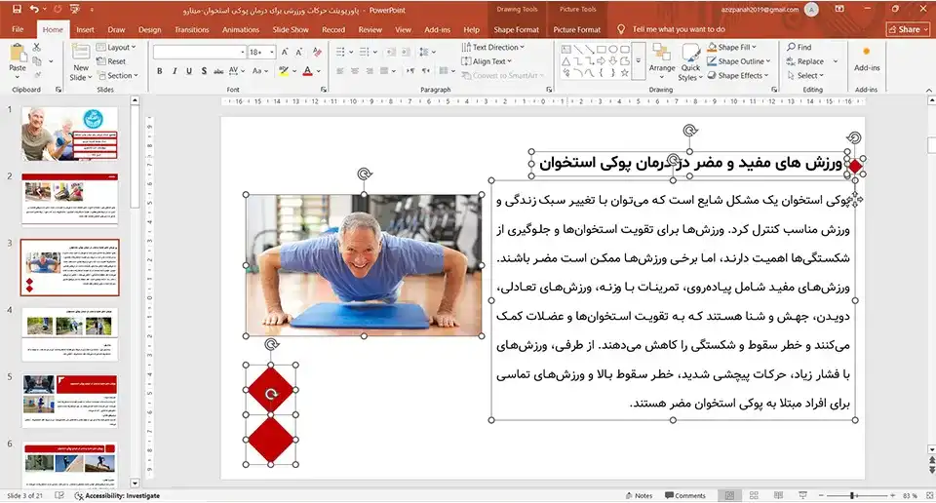This screenshot has width=936, height=503.
Task: Open Text Direction options
Action: coord(493,47)
